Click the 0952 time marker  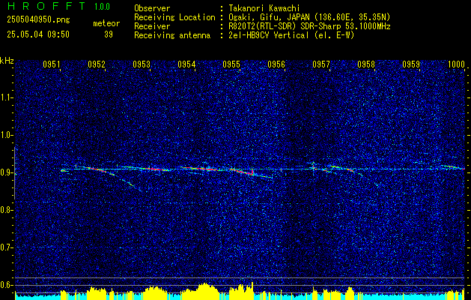click(x=97, y=64)
